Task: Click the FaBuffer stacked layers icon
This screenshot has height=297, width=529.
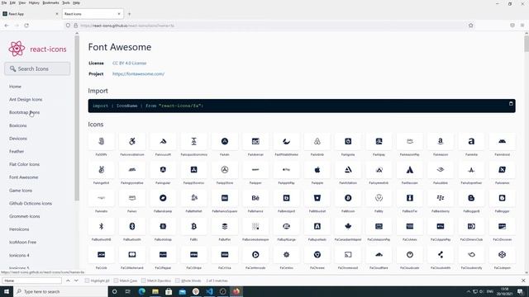Action: (x=225, y=226)
